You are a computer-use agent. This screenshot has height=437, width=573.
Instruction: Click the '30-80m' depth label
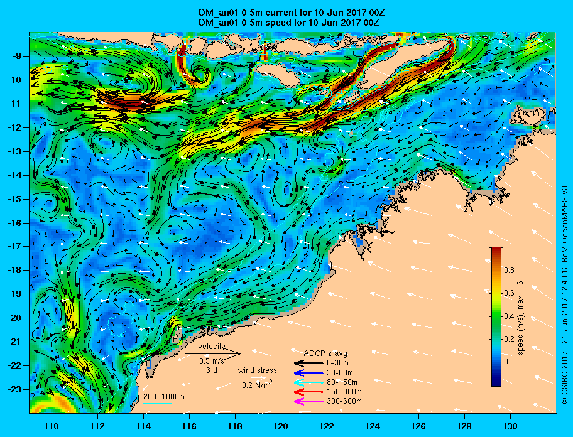[340, 373]
